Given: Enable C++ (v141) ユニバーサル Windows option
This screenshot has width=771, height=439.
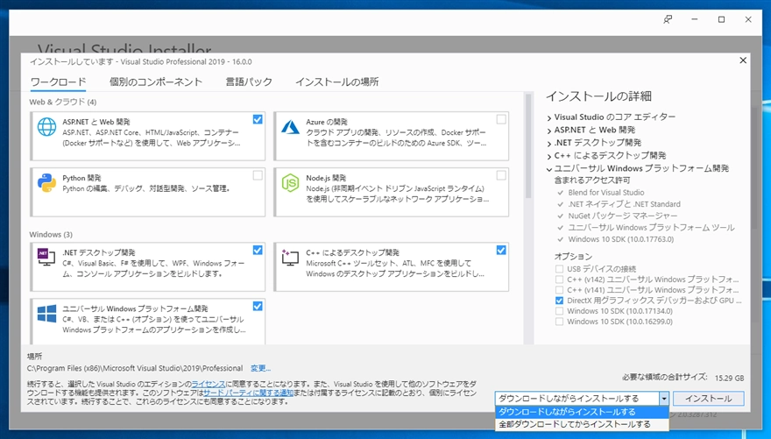Looking at the screenshot, I should tap(559, 290).
